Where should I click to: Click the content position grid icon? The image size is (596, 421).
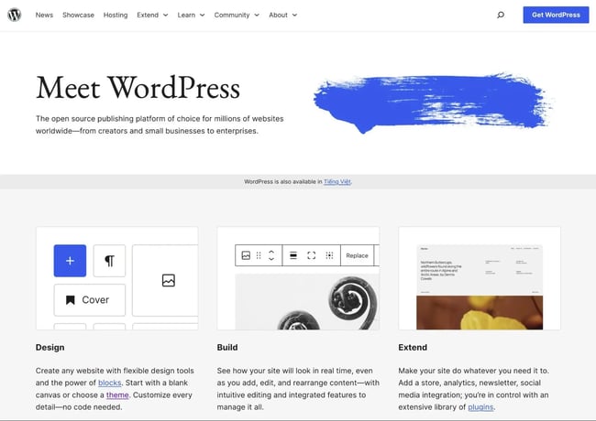coord(329,255)
